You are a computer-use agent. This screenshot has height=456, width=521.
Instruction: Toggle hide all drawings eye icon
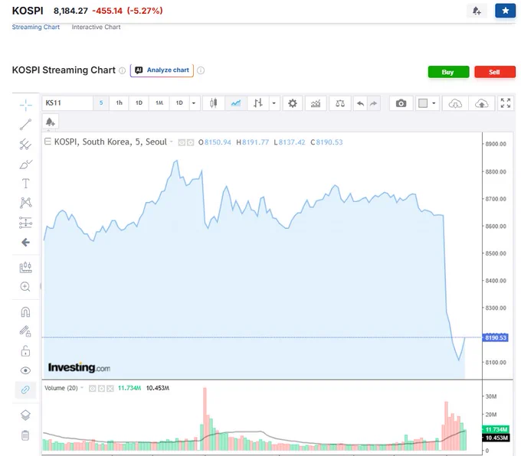[25, 370]
